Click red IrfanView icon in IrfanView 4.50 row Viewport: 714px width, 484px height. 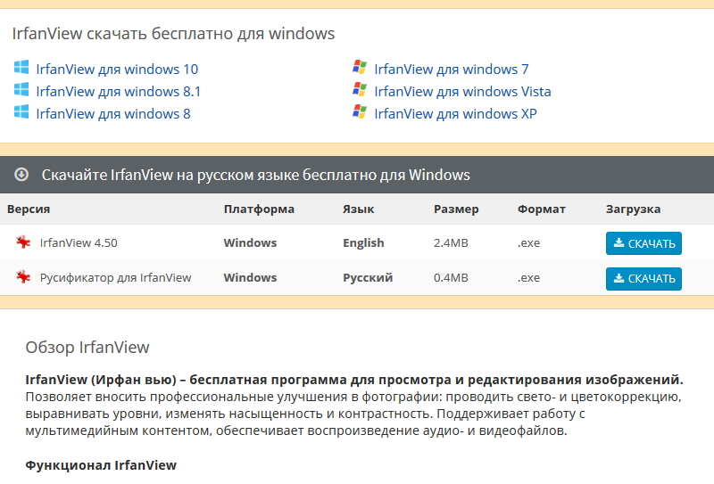23,242
